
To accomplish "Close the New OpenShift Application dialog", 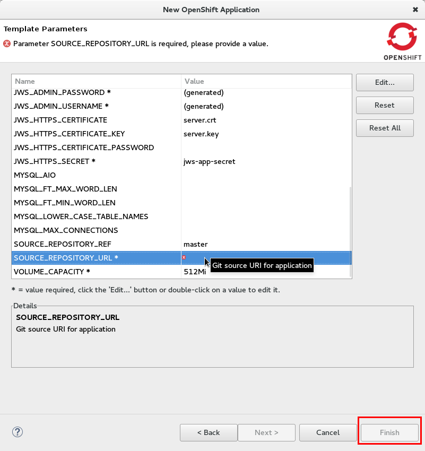I will tap(415, 10).
